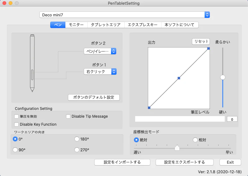The height and width of the screenshot is (176, 248).
Task: Click the cursor speed slider handle
Action: [x=177, y=148]
